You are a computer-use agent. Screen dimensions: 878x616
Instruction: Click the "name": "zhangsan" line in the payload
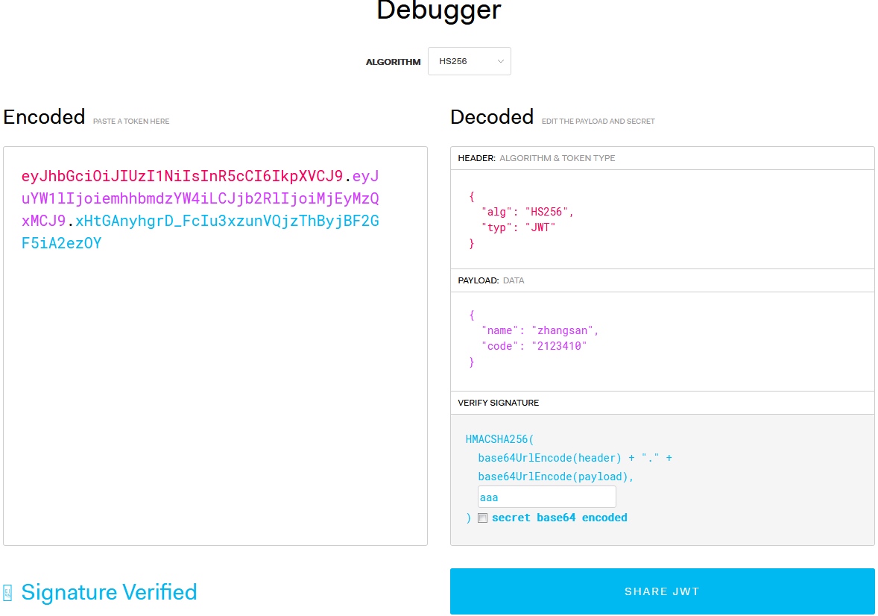(x=540, y=330)
